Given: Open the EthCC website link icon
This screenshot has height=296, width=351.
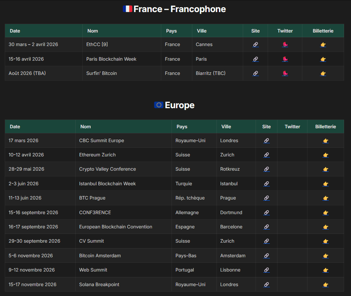Looking at the screenshot, I should [255, 44].
